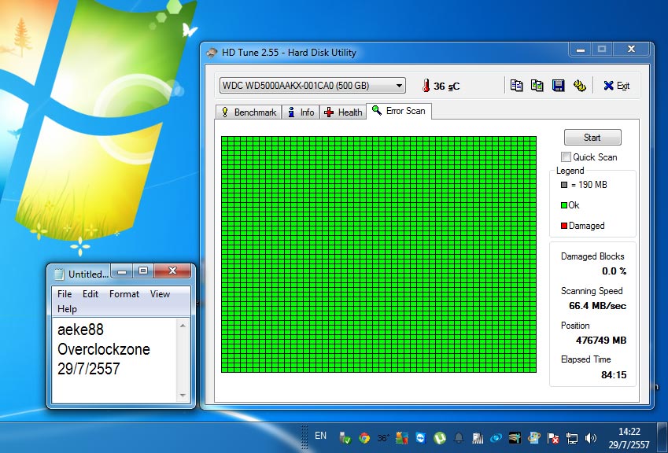Click the EN language indicator in taskbar
Screen dimensions: 668x453
point(320,436)
